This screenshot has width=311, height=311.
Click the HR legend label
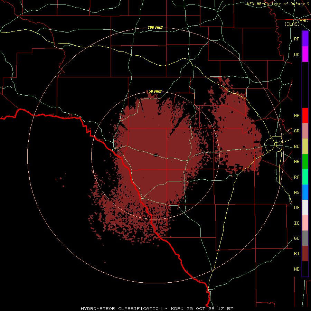click(x=296, y=162)
